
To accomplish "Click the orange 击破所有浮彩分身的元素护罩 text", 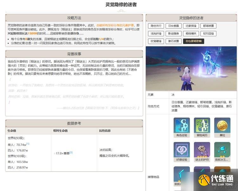I will click(115, 25).
